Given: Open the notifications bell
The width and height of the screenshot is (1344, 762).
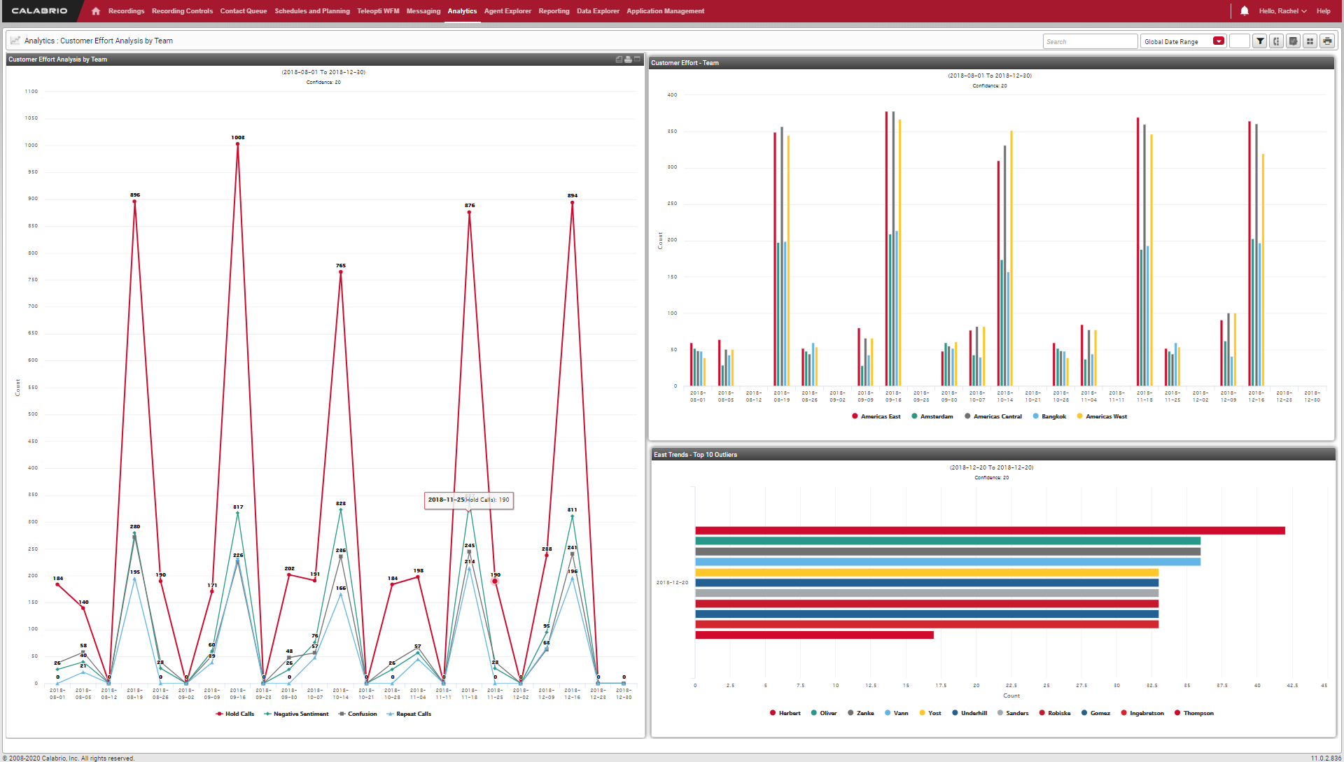Looking at the screenshot, I should pyautogui.click(x=1245, y=11).
